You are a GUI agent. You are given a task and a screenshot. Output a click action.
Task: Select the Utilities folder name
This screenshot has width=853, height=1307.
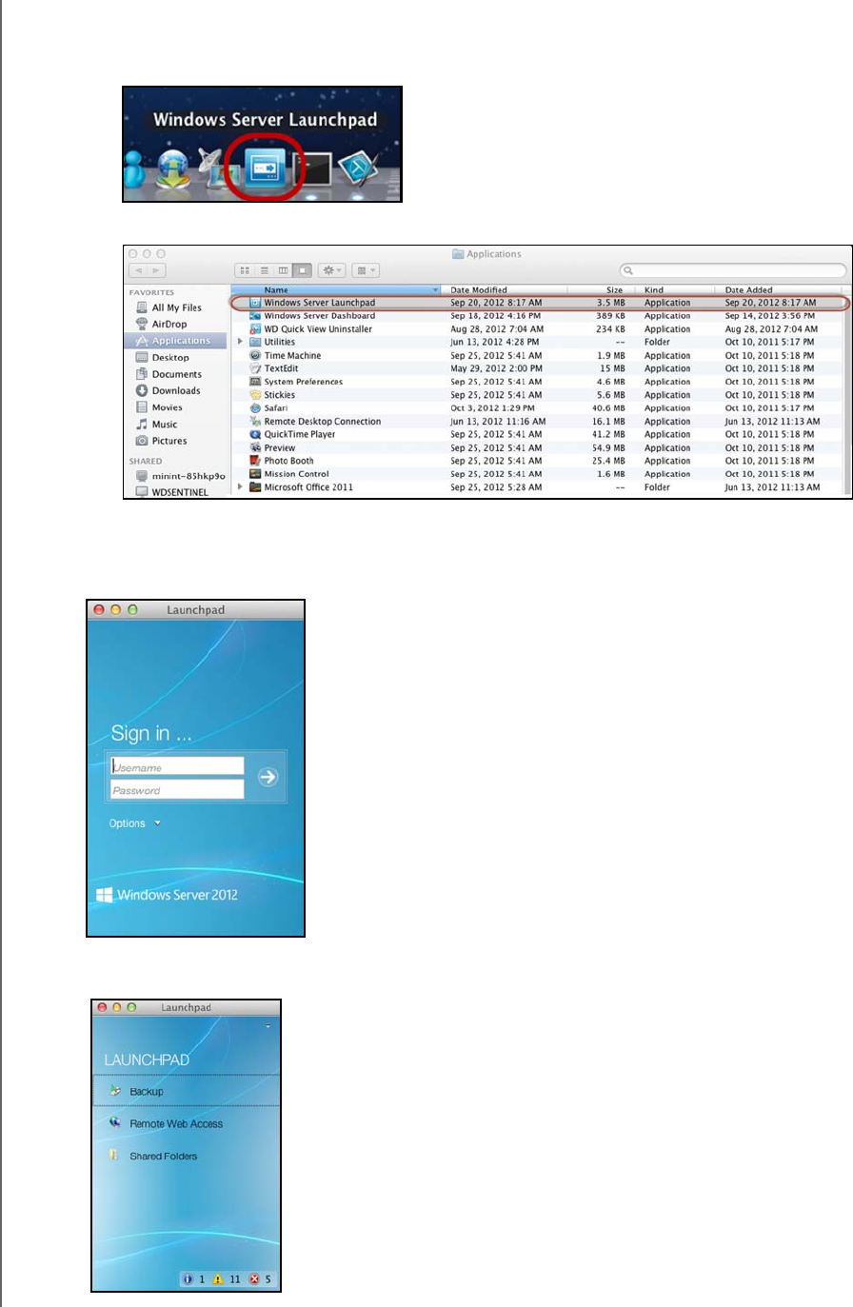coord(280,342)
